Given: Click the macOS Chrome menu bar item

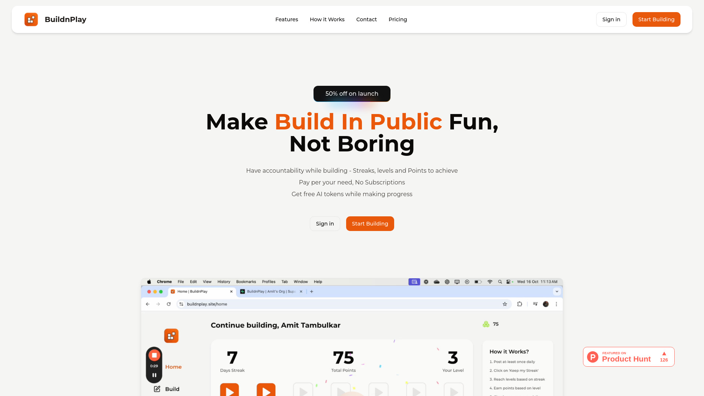Looking at the screenshot, I should click(x=164, y=281).
